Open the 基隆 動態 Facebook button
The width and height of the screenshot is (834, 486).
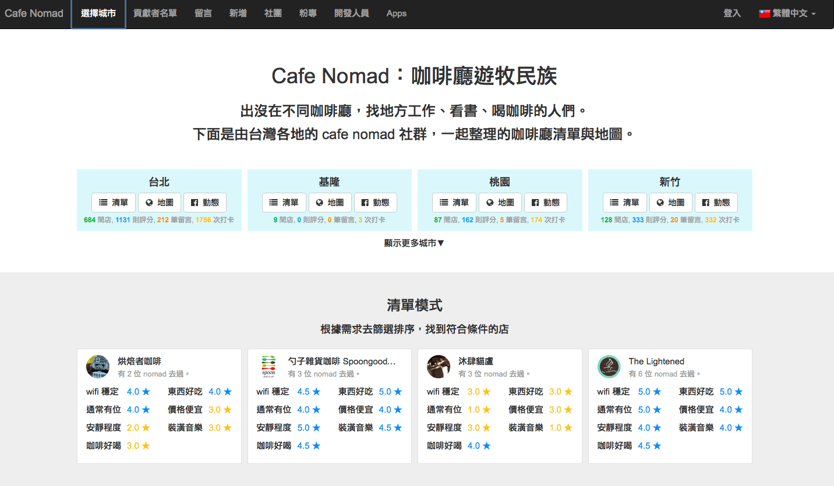[x=376, y=203]
